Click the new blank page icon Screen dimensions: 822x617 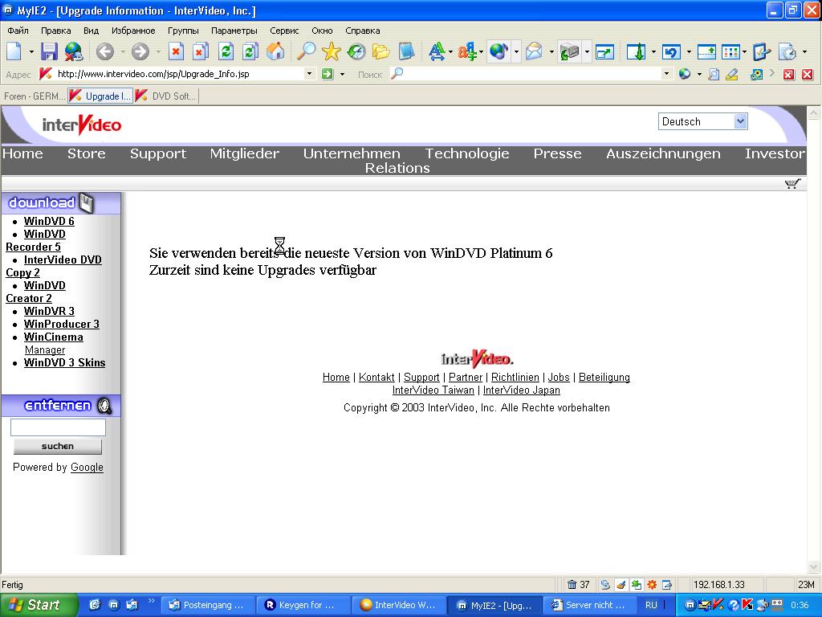click(x=14, y=51)
